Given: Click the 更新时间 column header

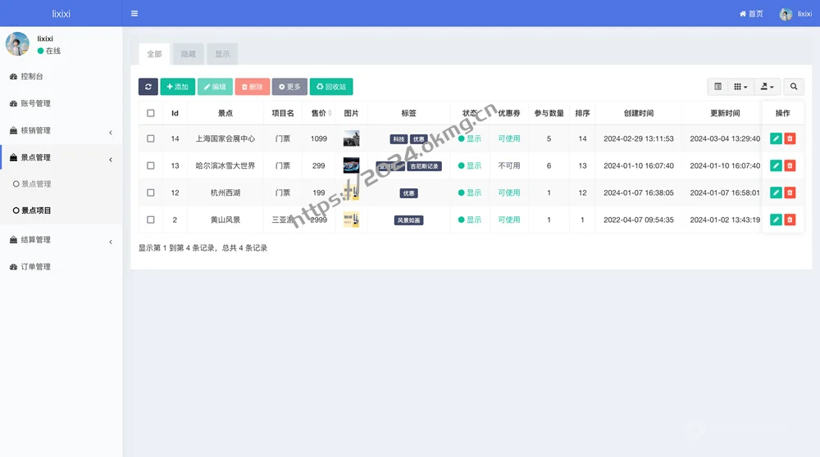Looking at the screenshot, I should [725, 113].
